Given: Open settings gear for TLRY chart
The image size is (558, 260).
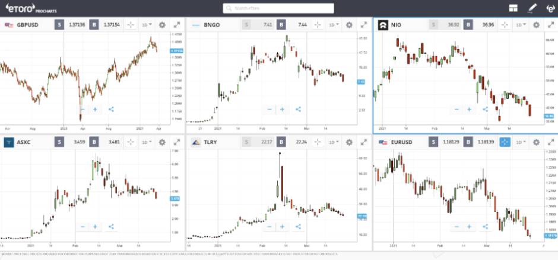Looking at the screenshot, I should coord(349,142).
